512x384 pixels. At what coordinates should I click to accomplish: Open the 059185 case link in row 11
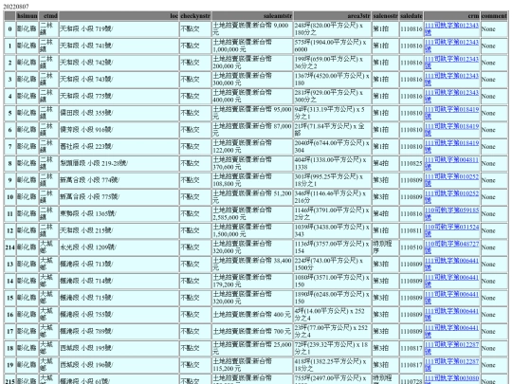451,214
